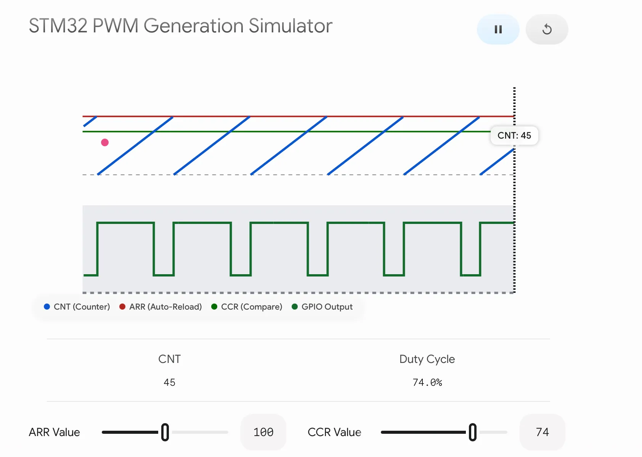Click the CNT: 45 tooltip label

[x=514, y=136]
